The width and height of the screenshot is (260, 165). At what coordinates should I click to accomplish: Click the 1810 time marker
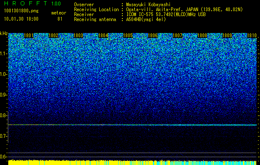pyautogui.click(x=252, y=35)
